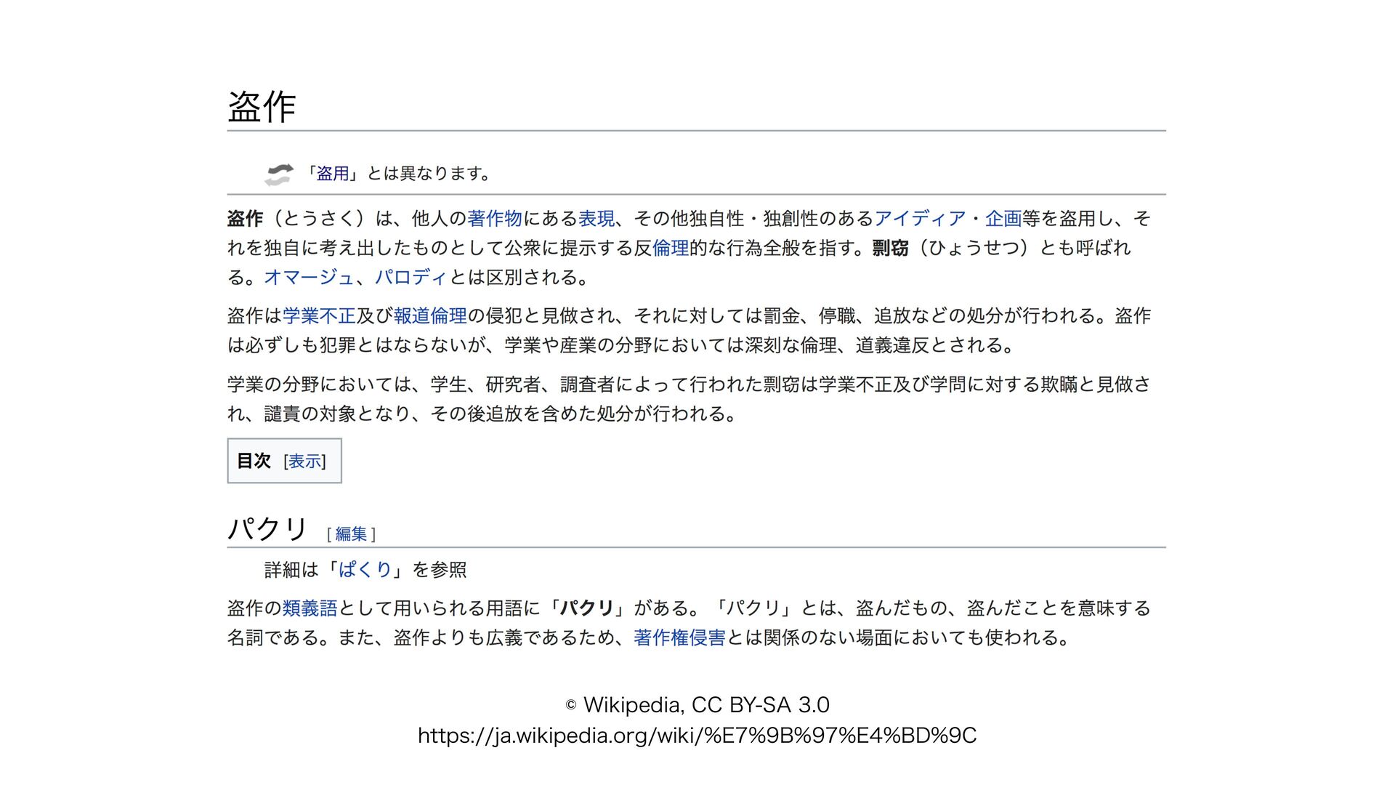Screen dimensions: 1395x785
Task: Click the アイディア link
Action: point(920,219)
